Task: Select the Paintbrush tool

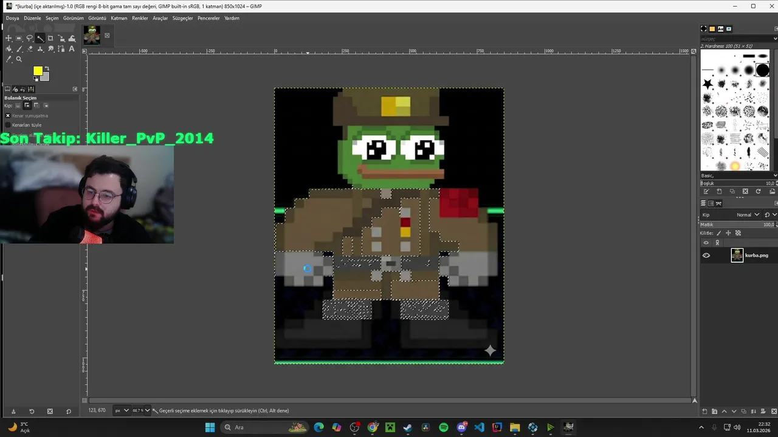Action: tap(19, 49)
